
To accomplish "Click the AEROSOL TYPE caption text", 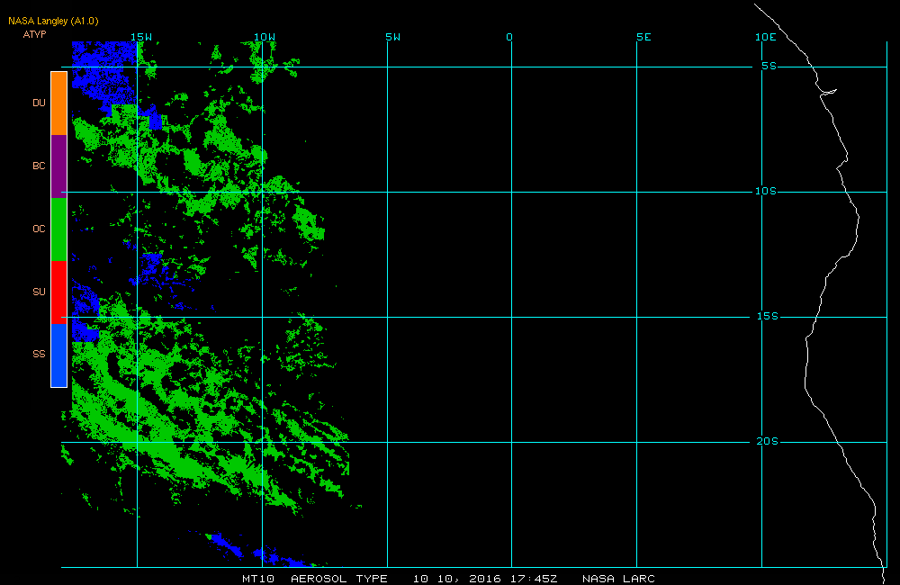I will (339, 579).
